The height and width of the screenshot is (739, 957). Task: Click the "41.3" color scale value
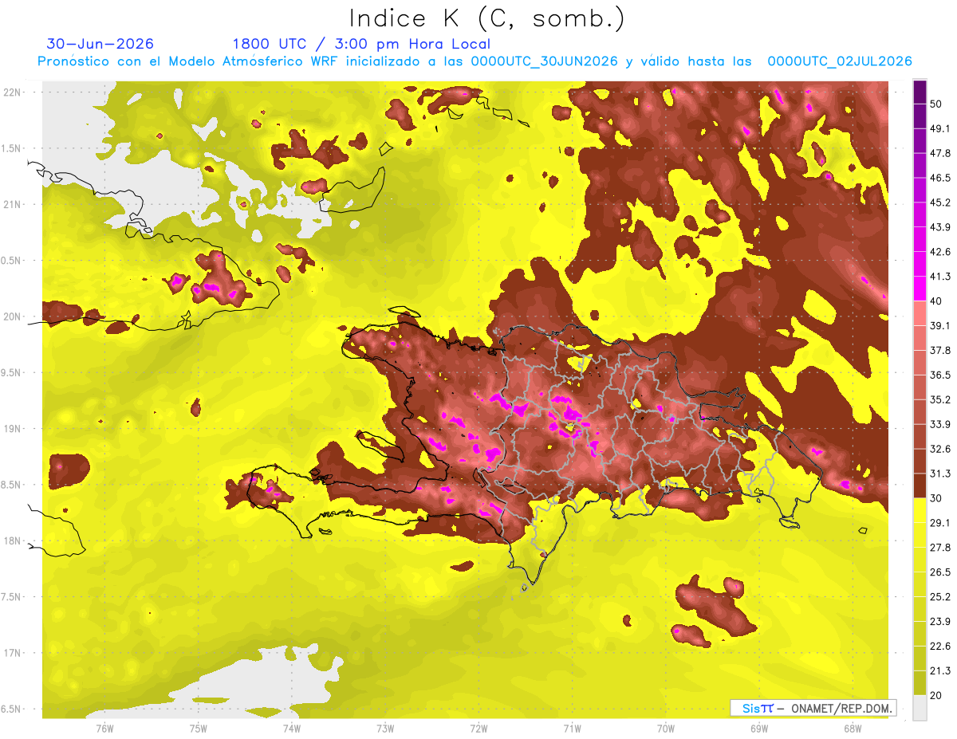pyautogui.click(x=940, y=277)
